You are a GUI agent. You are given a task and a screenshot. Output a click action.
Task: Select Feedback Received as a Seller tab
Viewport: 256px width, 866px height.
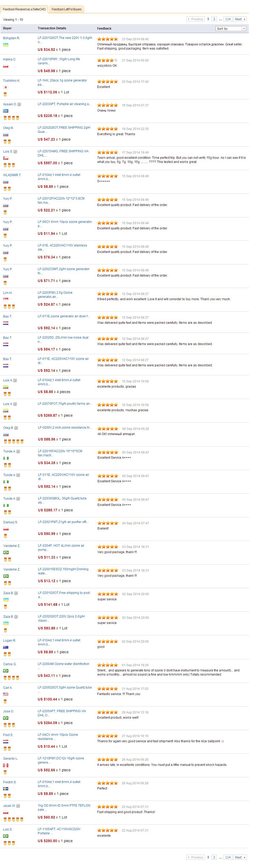coord(24,9)
